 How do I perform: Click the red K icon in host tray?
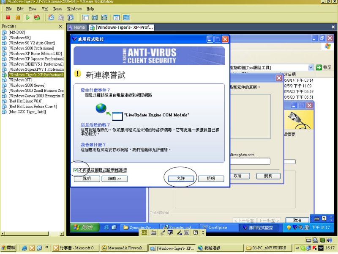click(314, 248)
